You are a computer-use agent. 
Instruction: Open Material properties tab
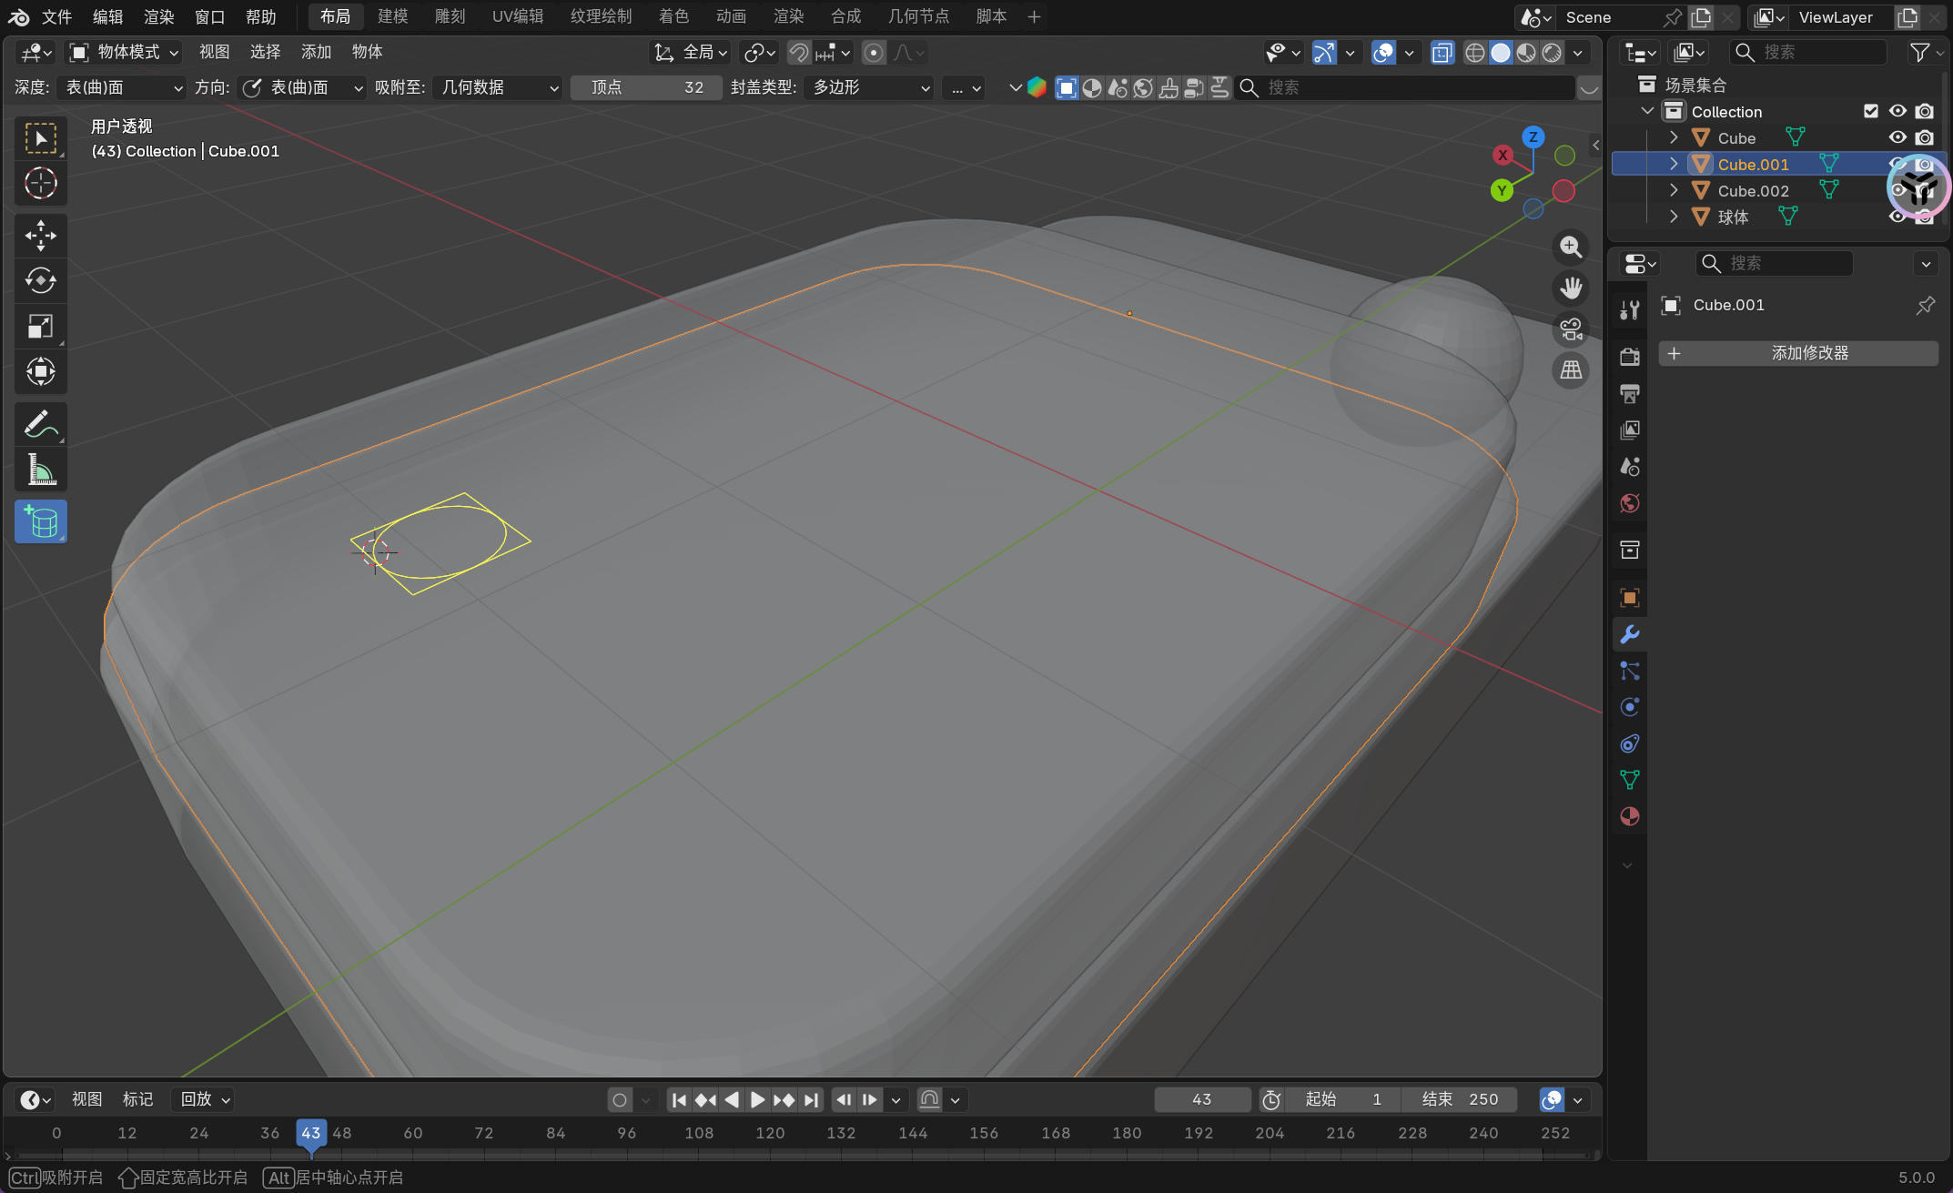pos(1629,816)
